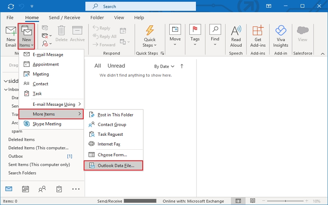Reverse sort order with arrow

point(182,66)
